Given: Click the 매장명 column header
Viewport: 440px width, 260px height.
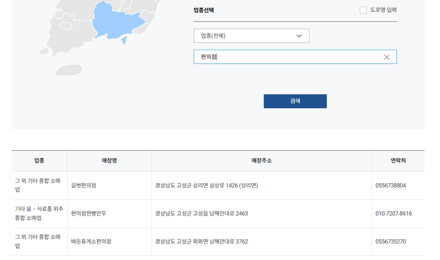Looking at the screenshot, I should tap(109, 161).
